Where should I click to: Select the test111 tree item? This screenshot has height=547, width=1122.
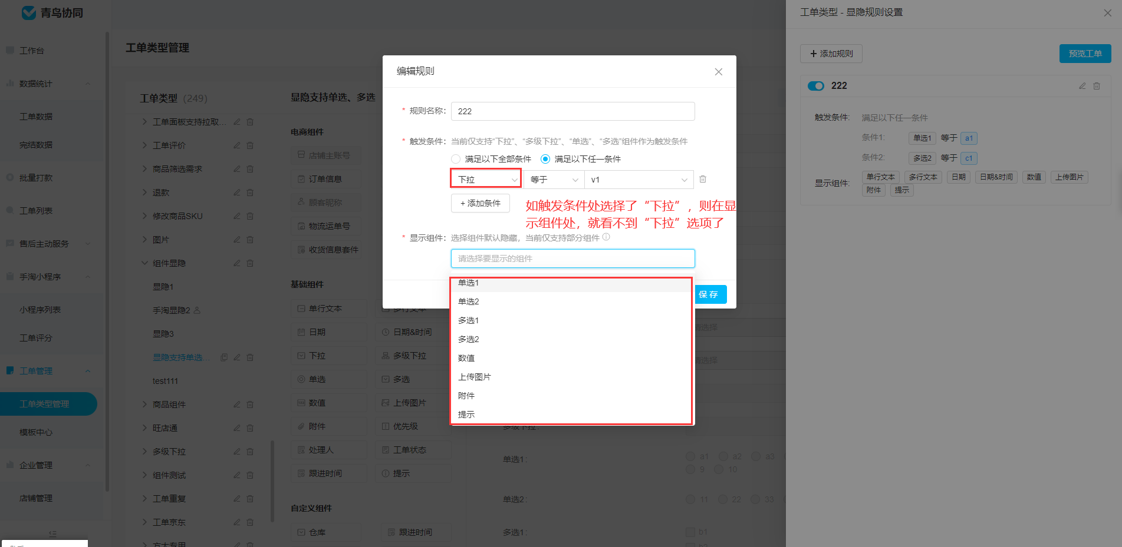pos(165,381)
